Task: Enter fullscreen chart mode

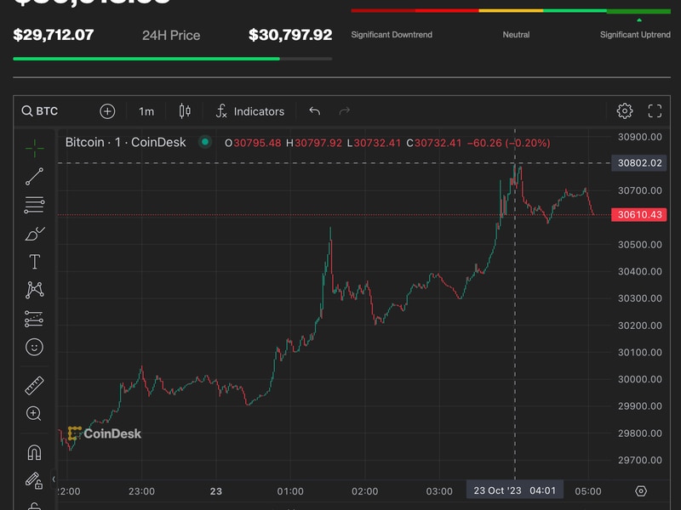Action: coord(655,111)
